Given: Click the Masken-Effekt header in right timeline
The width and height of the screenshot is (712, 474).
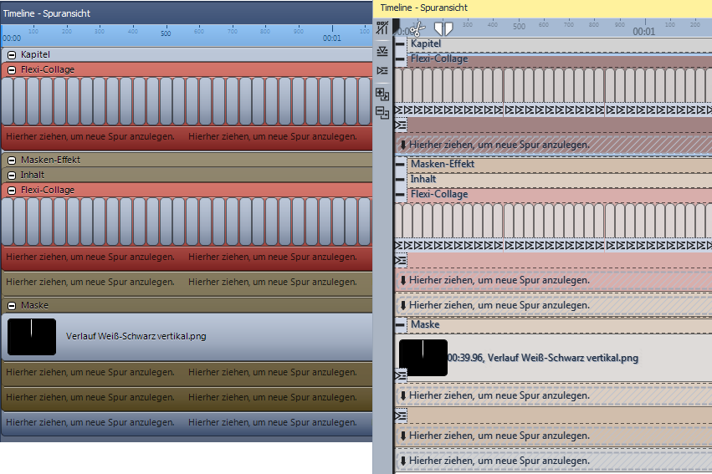Looking at the screenshot, I should [443, 164].
